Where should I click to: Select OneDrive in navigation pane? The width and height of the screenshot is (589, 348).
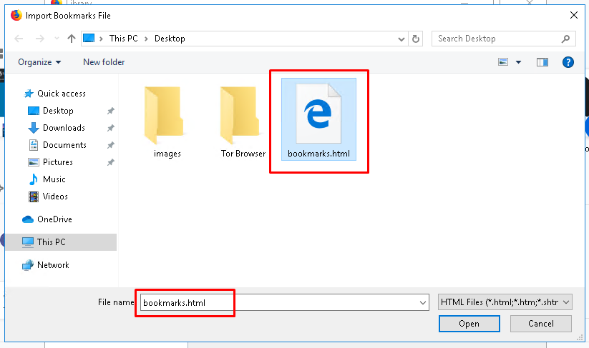(x=54, y=219)
